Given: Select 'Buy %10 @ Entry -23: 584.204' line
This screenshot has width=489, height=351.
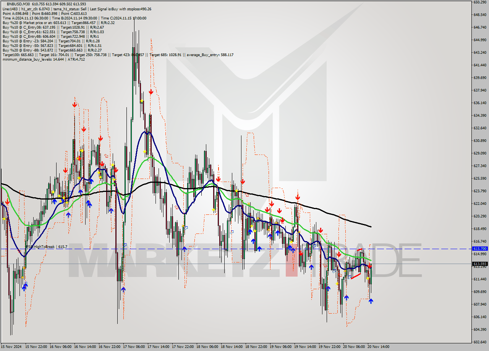Looking at the screenshot, I should [x=51, y=41].
